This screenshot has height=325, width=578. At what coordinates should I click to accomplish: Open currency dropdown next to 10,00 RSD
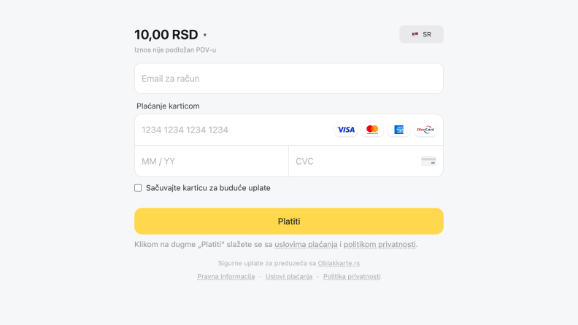tap(205, 35)
